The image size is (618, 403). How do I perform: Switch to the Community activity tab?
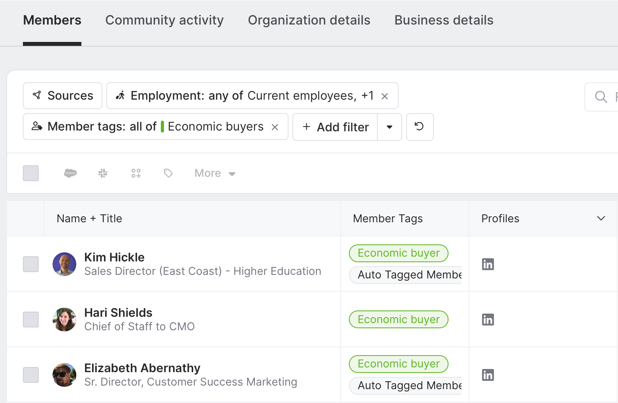tap(164, 20)
